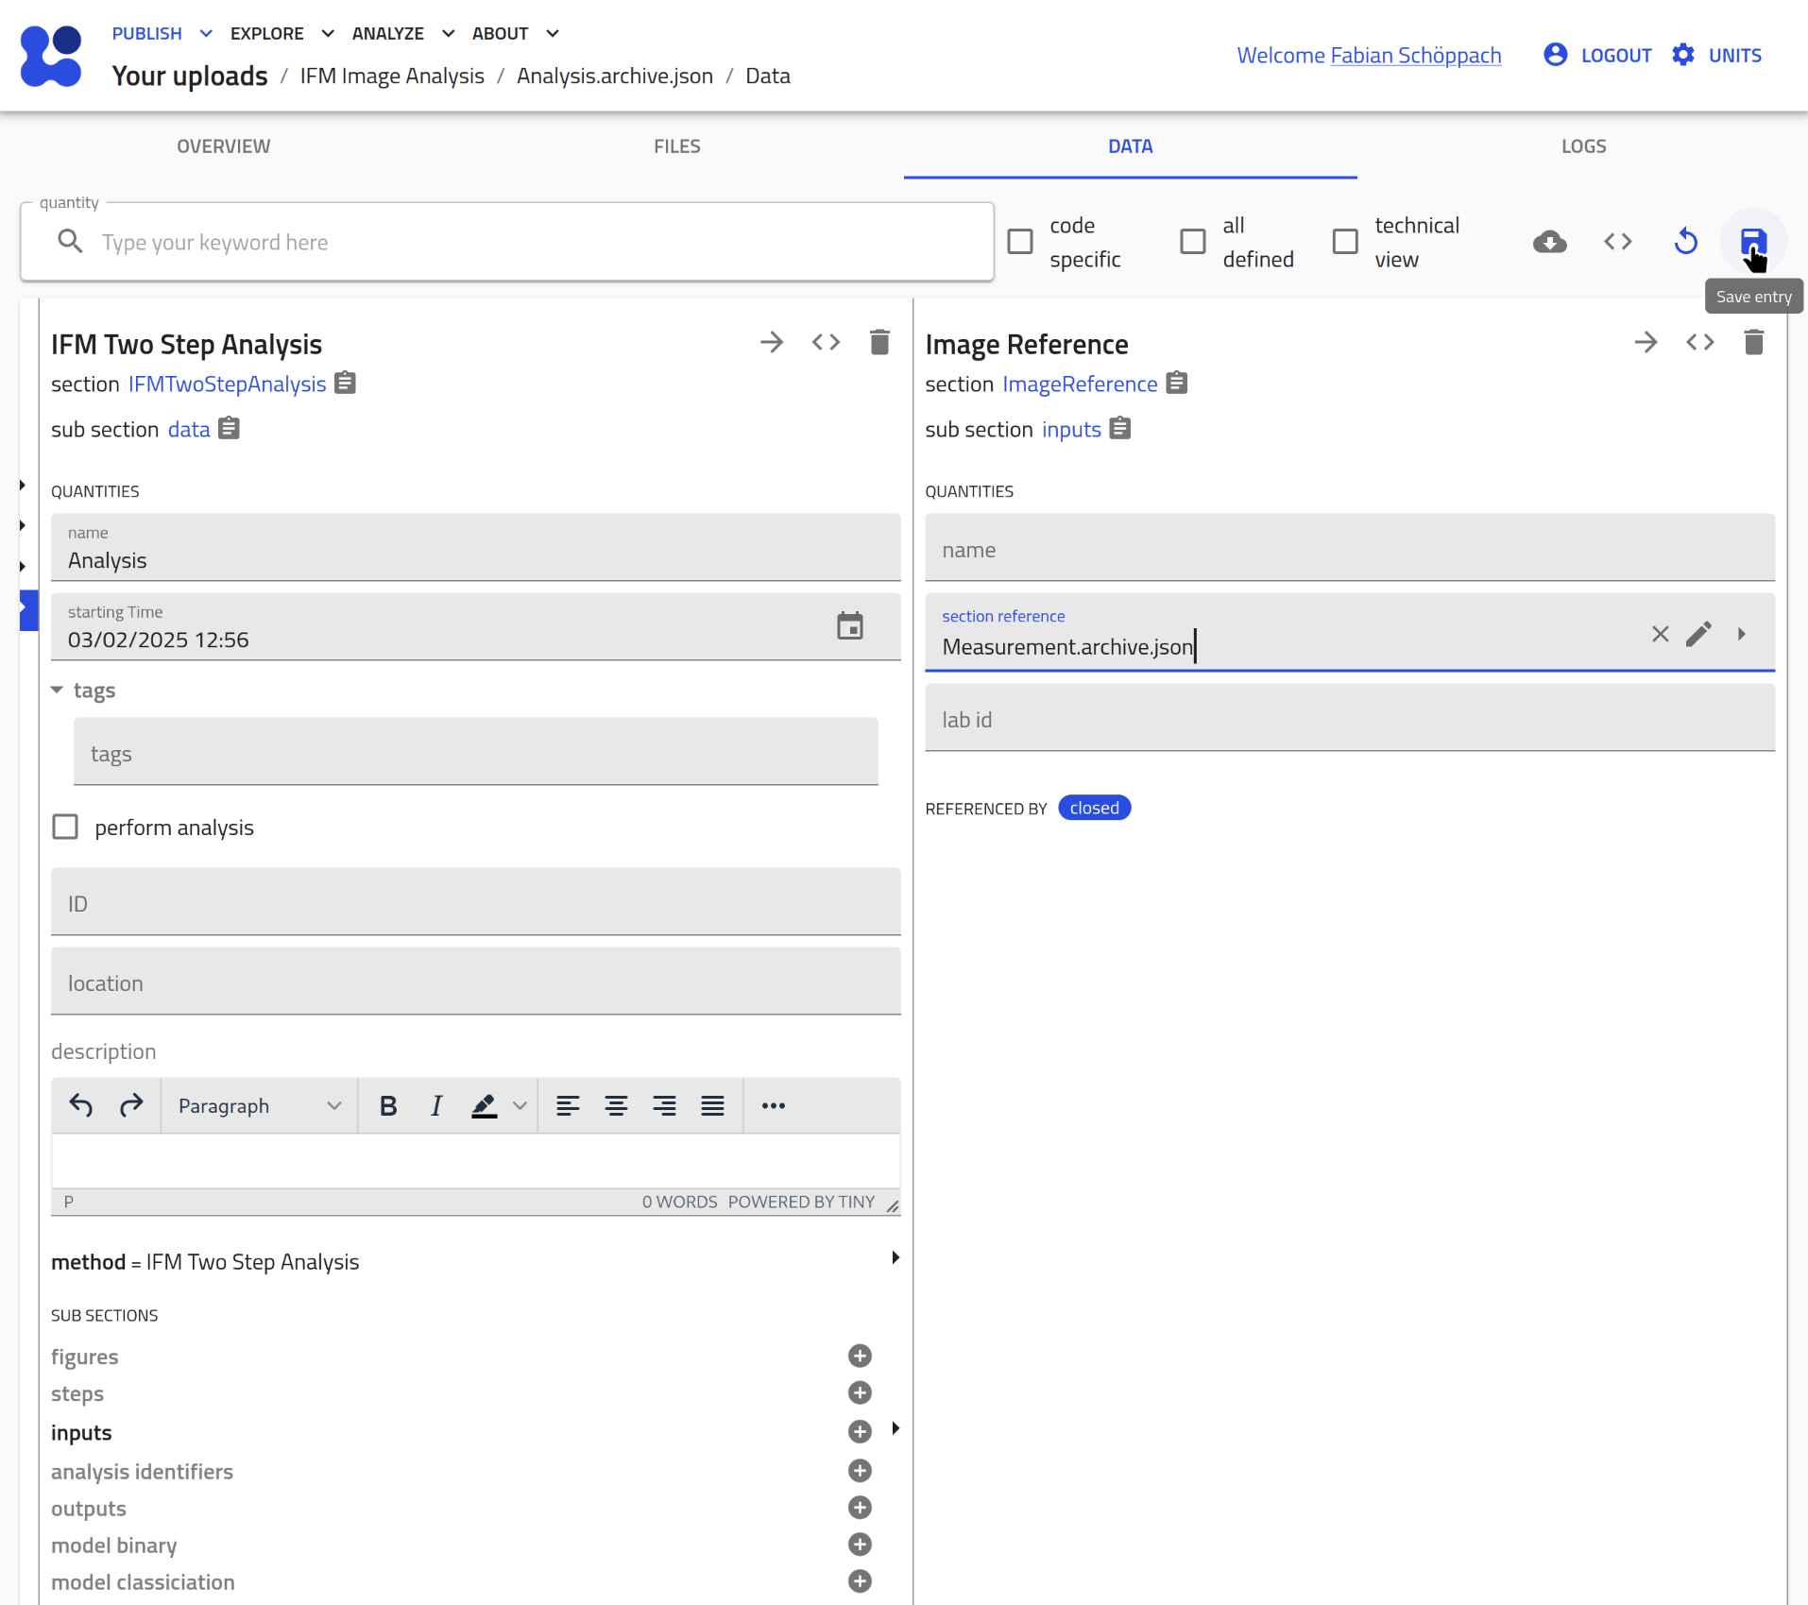The width and height of the screenshot is (1808, 1605).
Task: Click the reload entry icon
Action: 1685,242
